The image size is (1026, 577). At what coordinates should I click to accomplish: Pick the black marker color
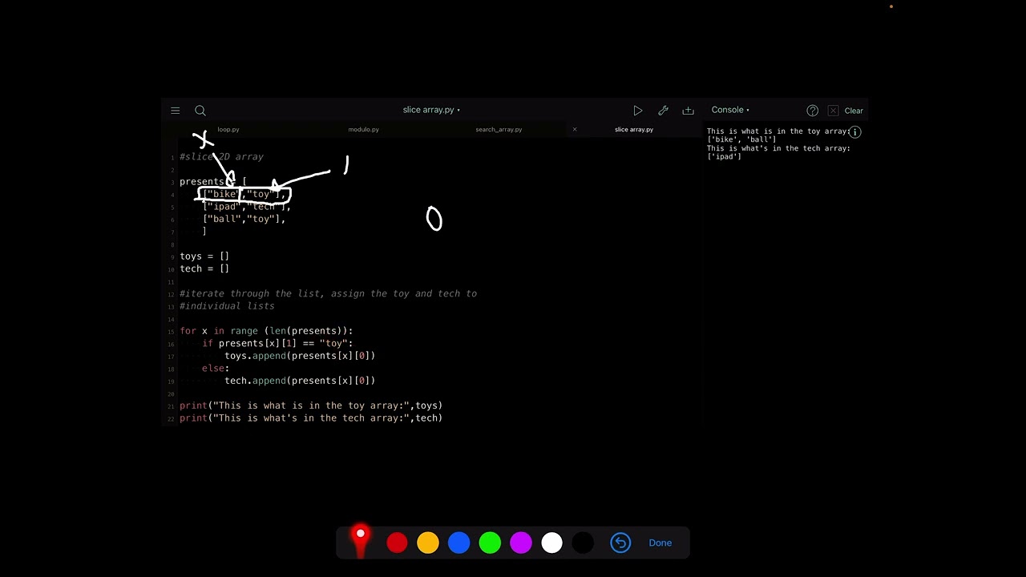pos(583,543)
